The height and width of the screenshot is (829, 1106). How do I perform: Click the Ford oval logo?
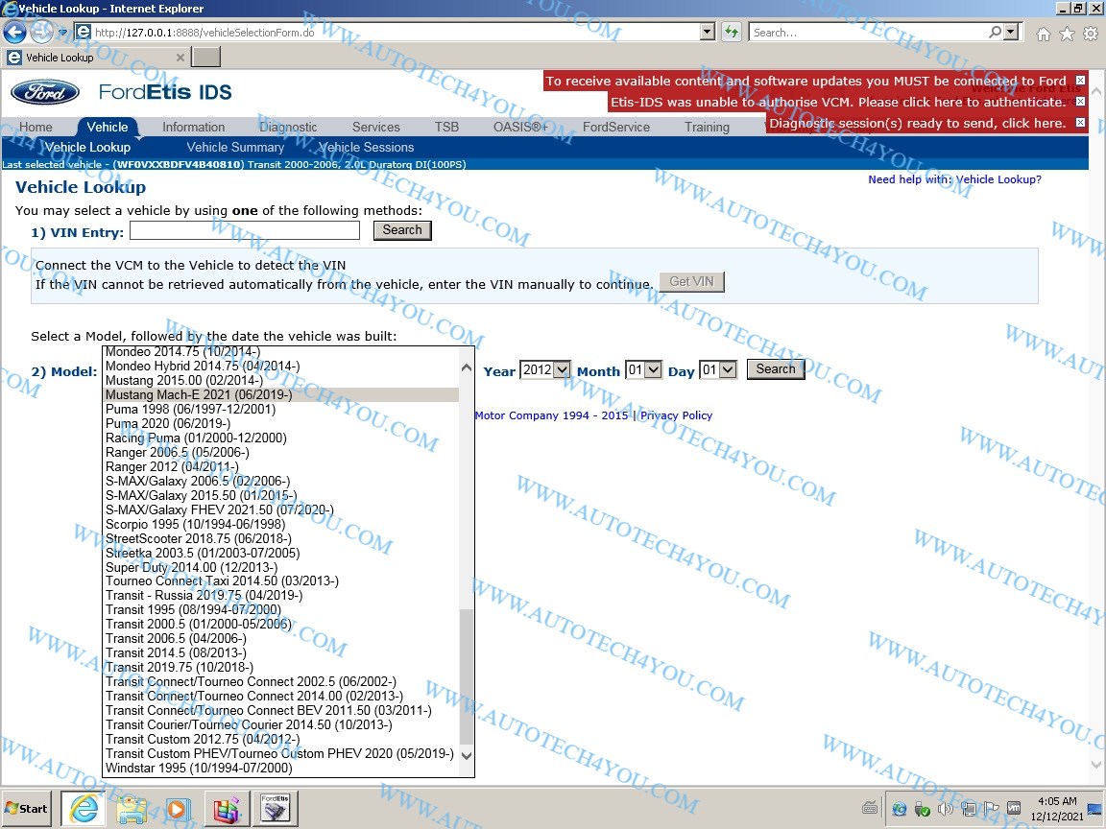pyautogui.click(x=45, y=92)
